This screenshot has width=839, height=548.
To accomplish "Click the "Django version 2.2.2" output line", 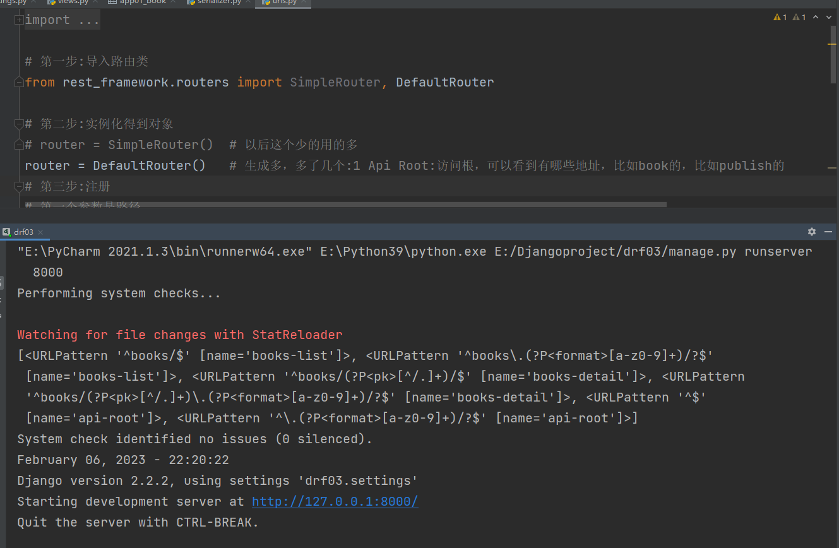I will point(218,481).
